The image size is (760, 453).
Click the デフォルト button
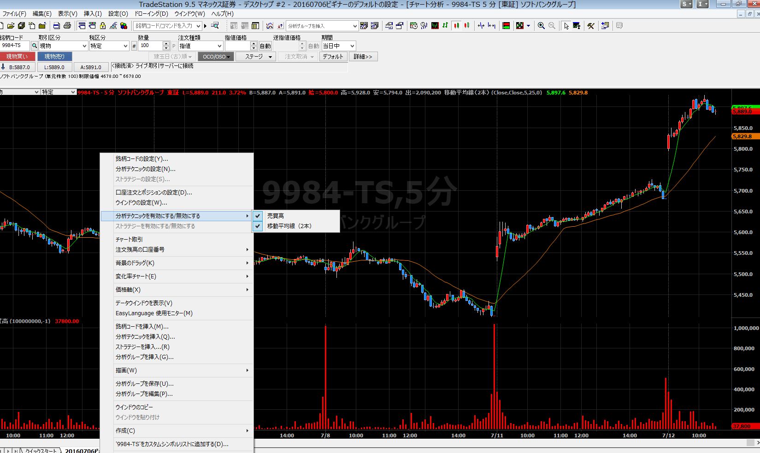333,57
